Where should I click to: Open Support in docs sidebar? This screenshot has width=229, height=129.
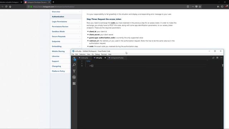tap(55, 61)
